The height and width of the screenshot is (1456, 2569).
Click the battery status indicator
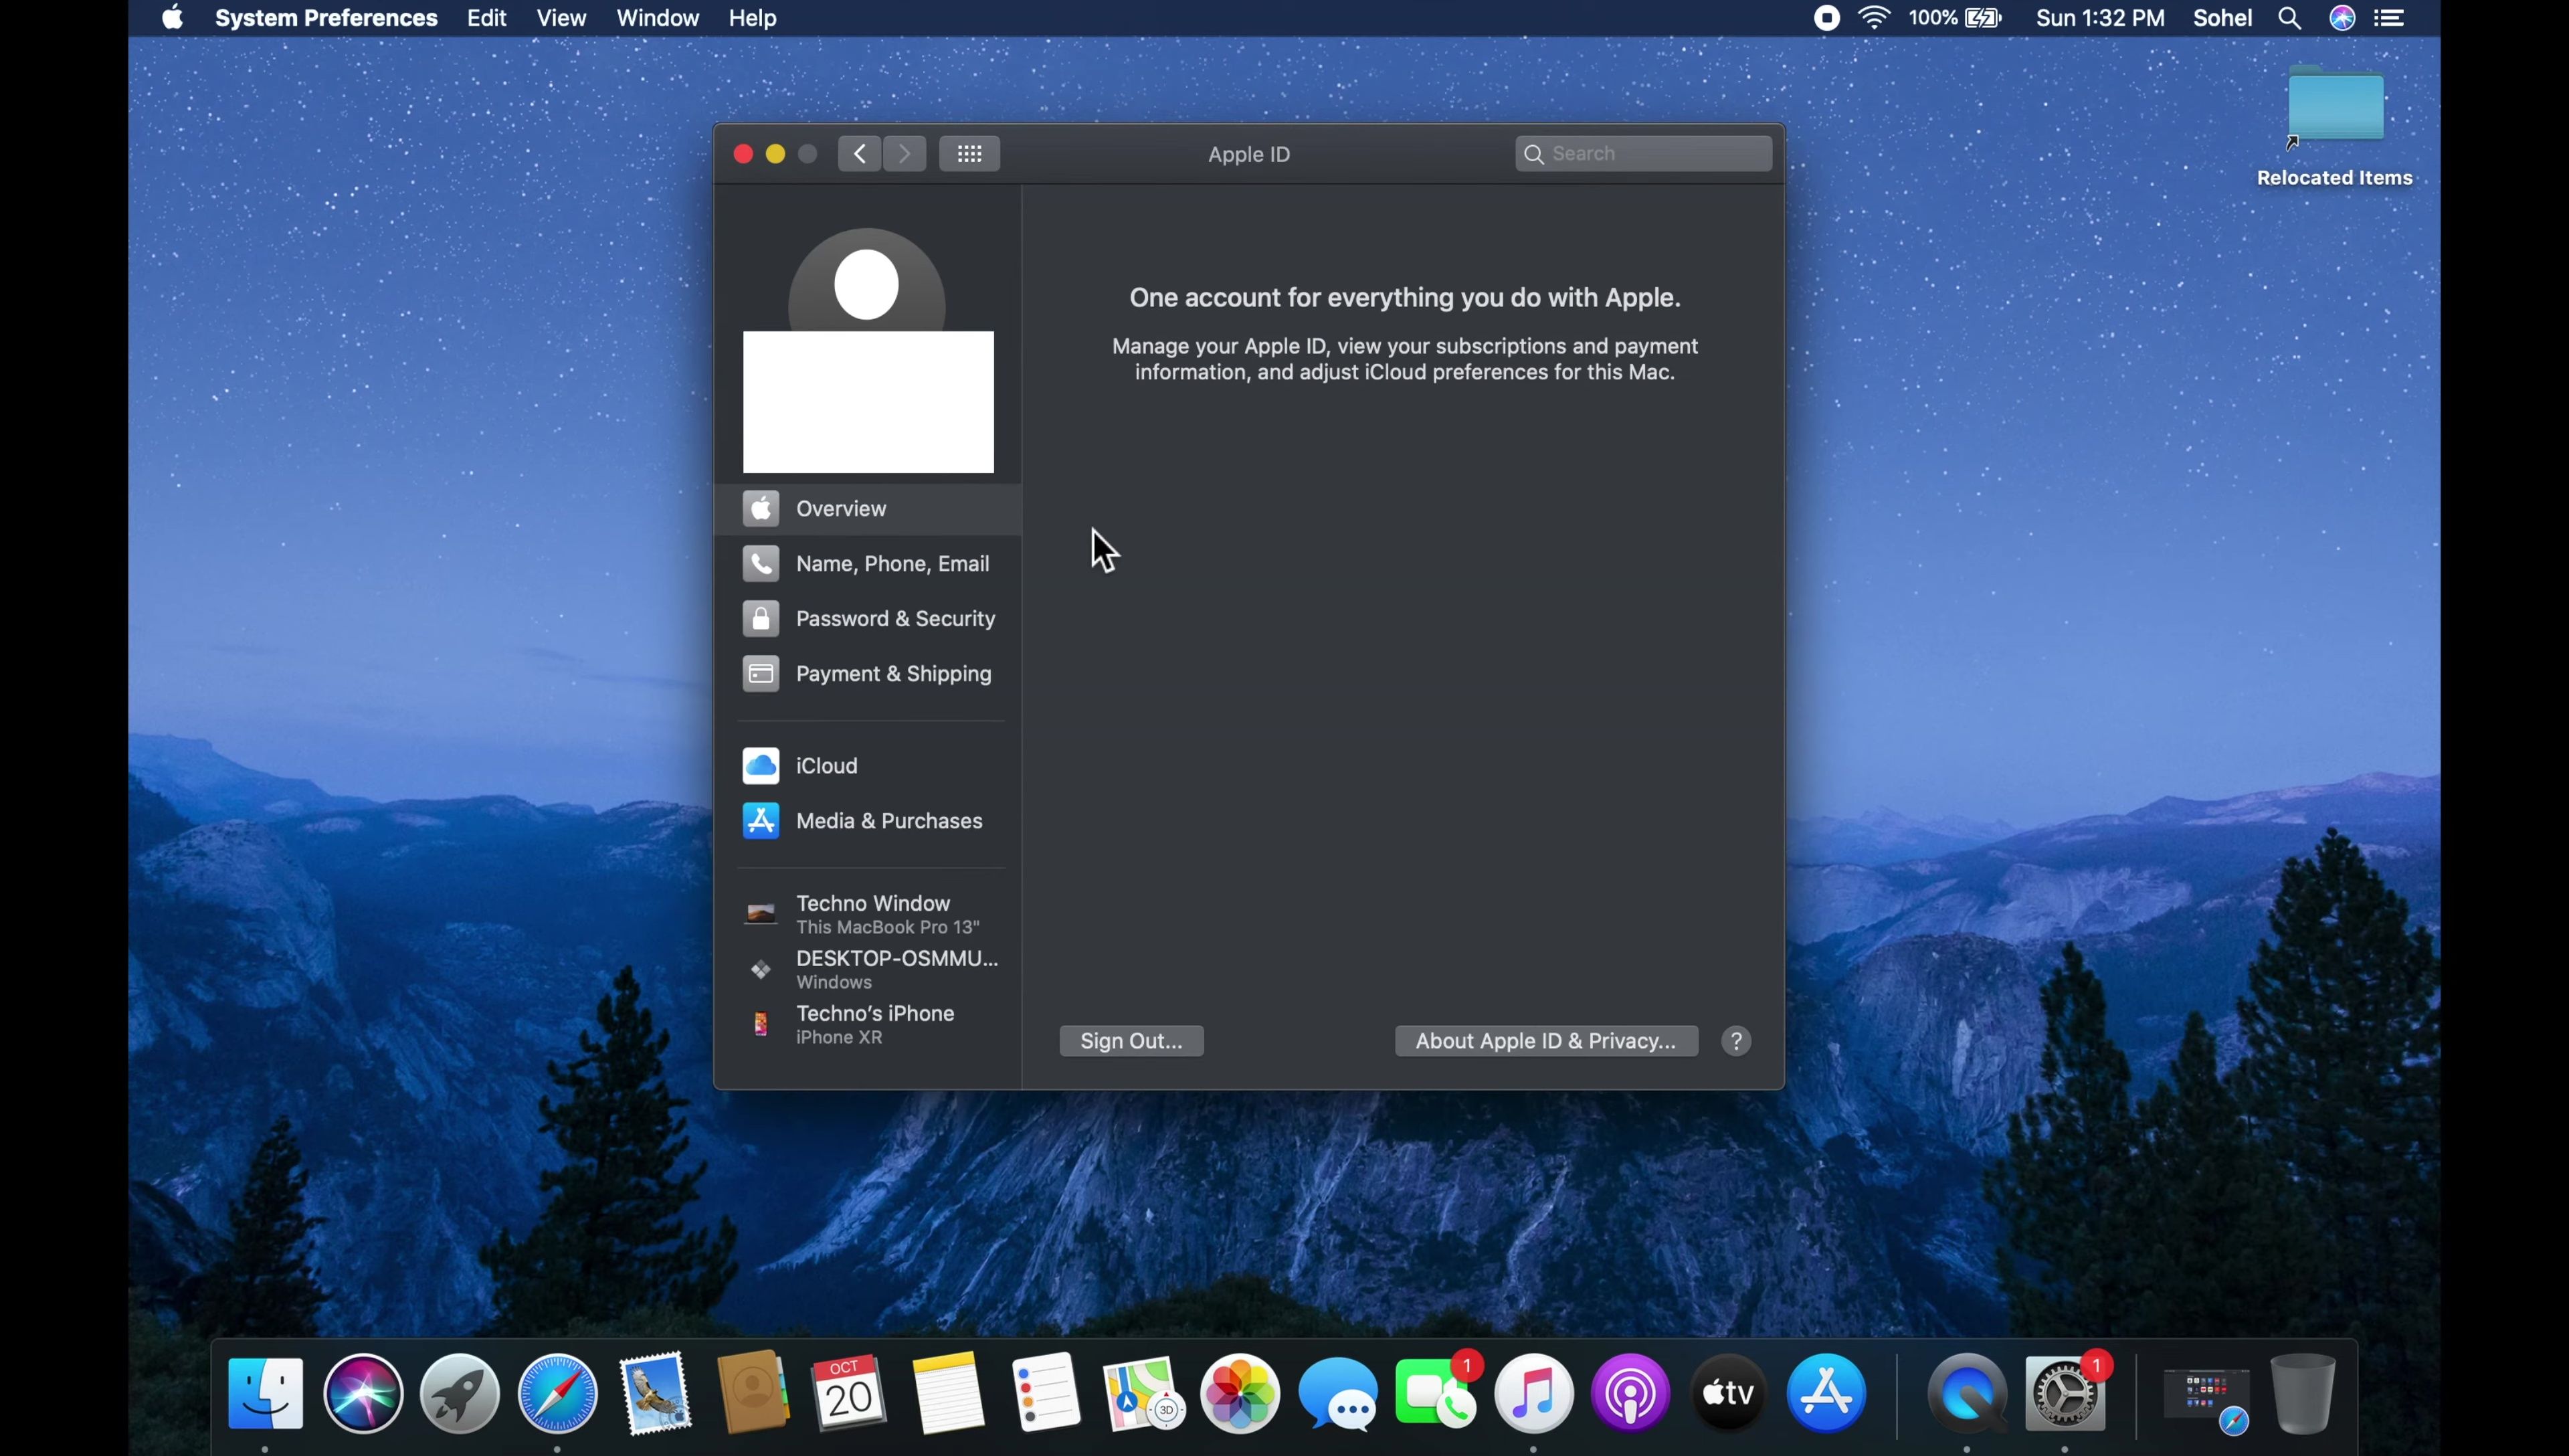click(x=1956, y=18)
